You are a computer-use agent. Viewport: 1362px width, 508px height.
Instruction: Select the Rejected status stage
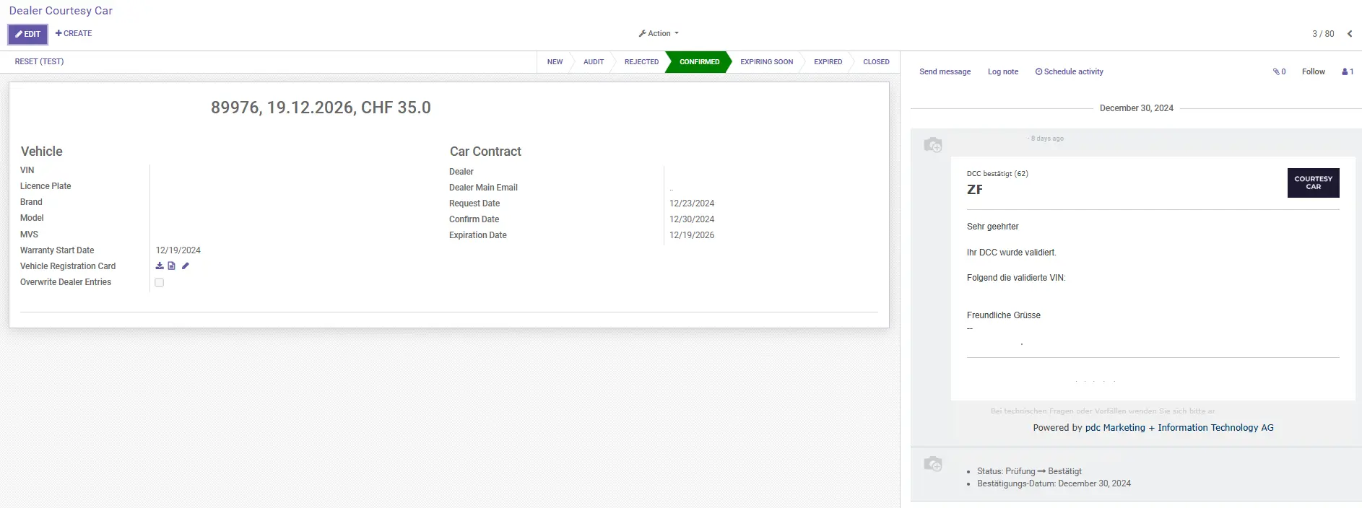pos(641,62)
